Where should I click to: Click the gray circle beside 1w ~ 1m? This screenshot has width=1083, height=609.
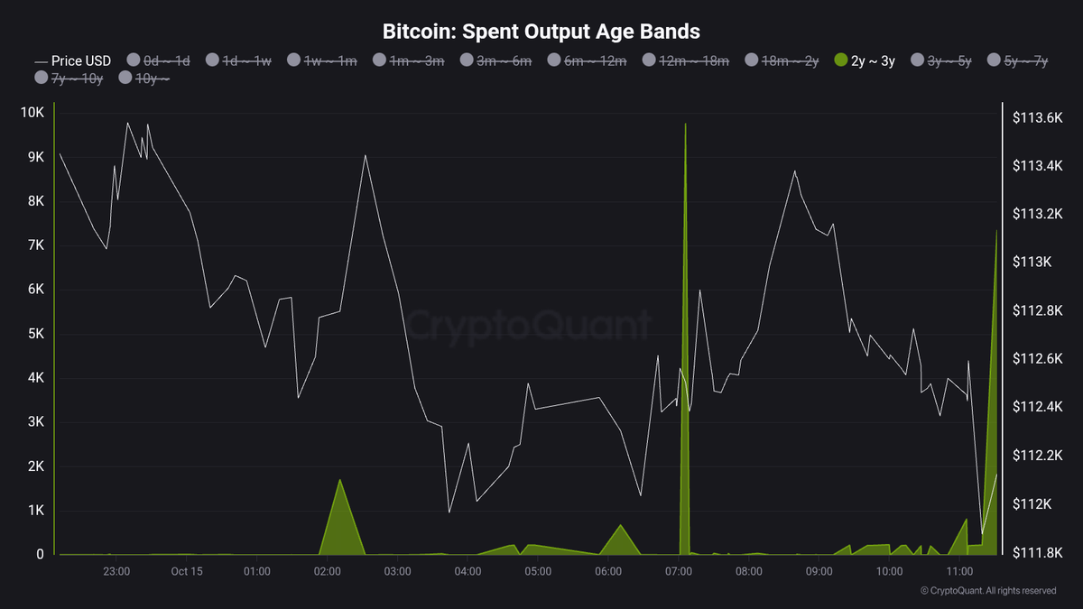(x=294, y=60)
